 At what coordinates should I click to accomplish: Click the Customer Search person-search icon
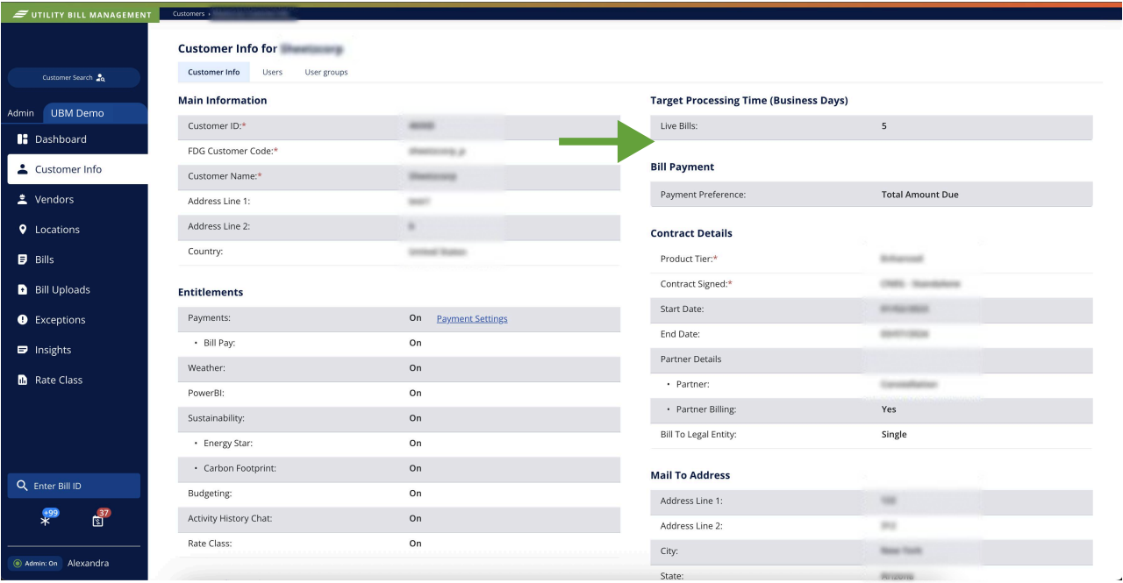[100, 78]
